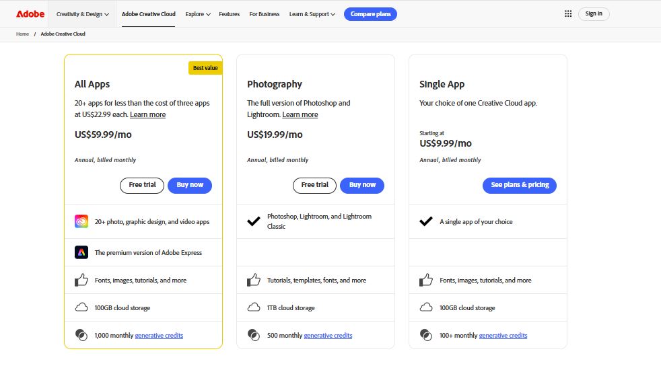
Task: Click checkmark icon next to Photoshop, Lightroom
Action: (254, 221)
